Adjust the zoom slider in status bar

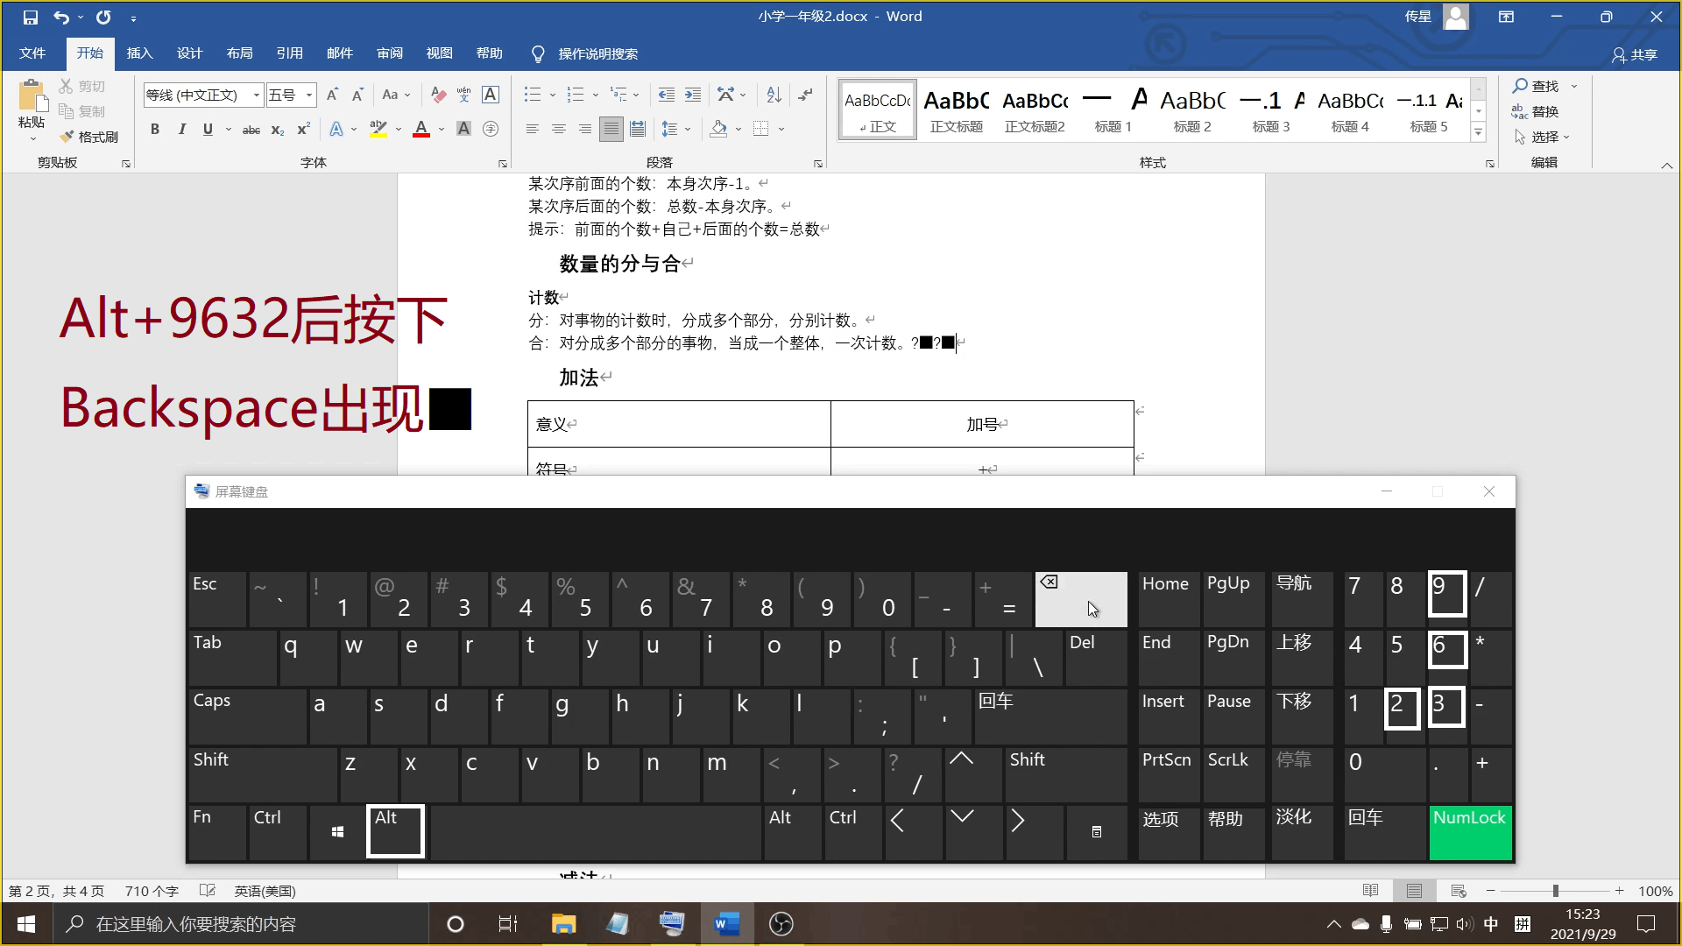pyautogui.click(x=1555, y=890)
